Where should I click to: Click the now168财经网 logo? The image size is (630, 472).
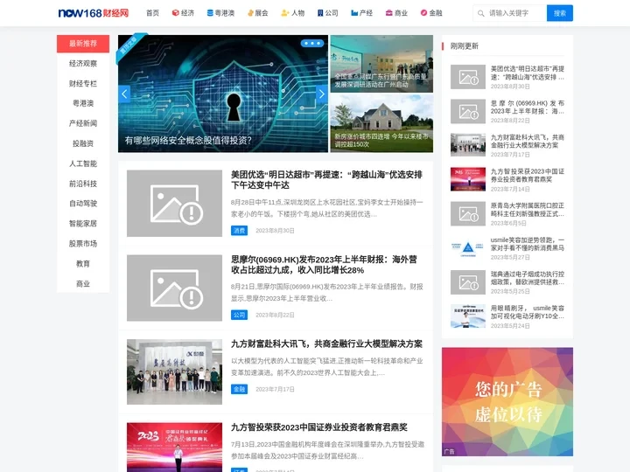click(x=94, y=13)
